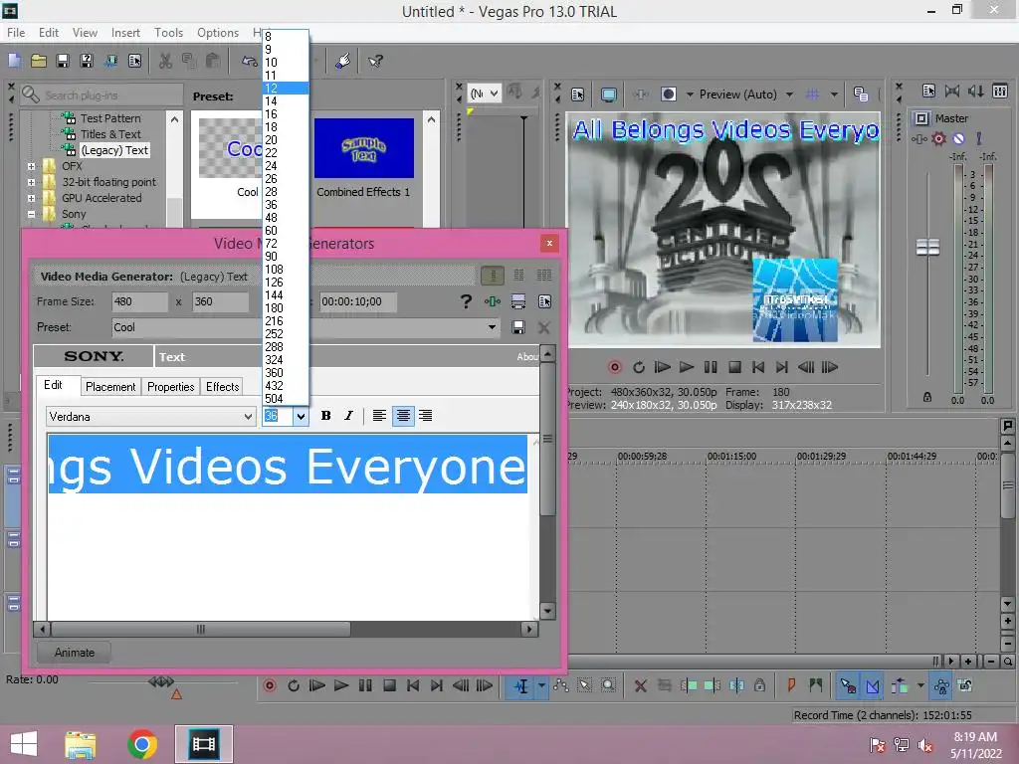This screenshot has height=764, width=1019.
Task: Switch to the Placement tab
Action: click(110, 387)
